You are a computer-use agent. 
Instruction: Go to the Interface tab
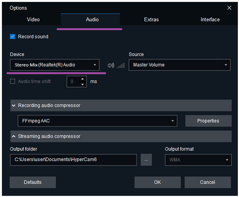(x=210, y=19)
